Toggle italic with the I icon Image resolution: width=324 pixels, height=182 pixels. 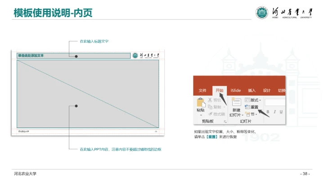pos(274,111)
